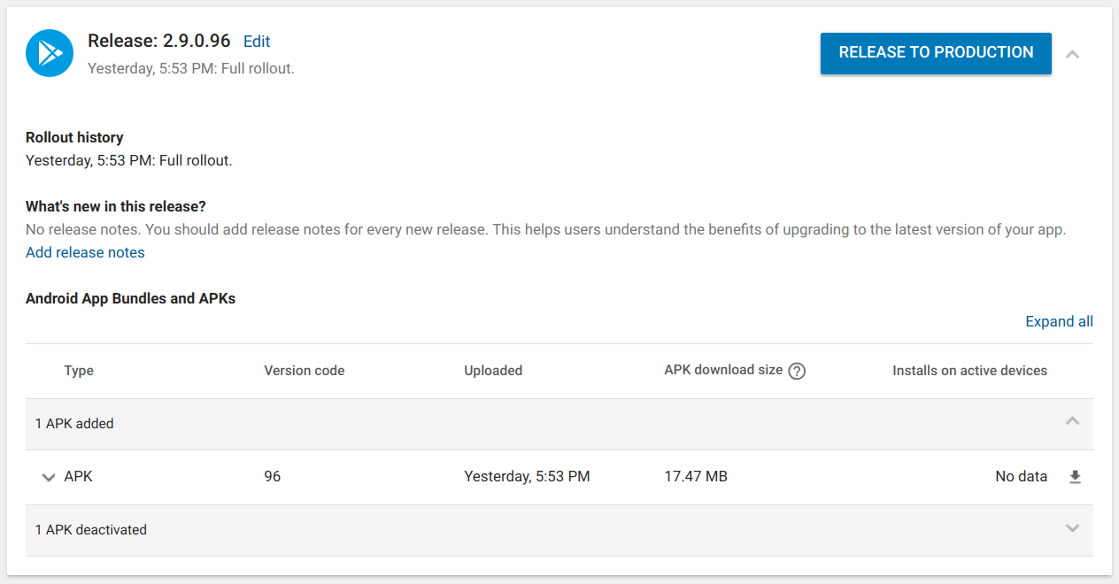
Task: Download the APK with the download icon
Action: click(x=1075, y=477)
